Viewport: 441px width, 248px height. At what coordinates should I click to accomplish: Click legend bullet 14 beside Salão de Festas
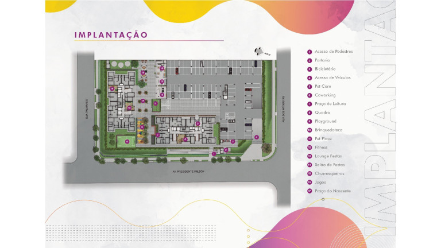(310, 165)
